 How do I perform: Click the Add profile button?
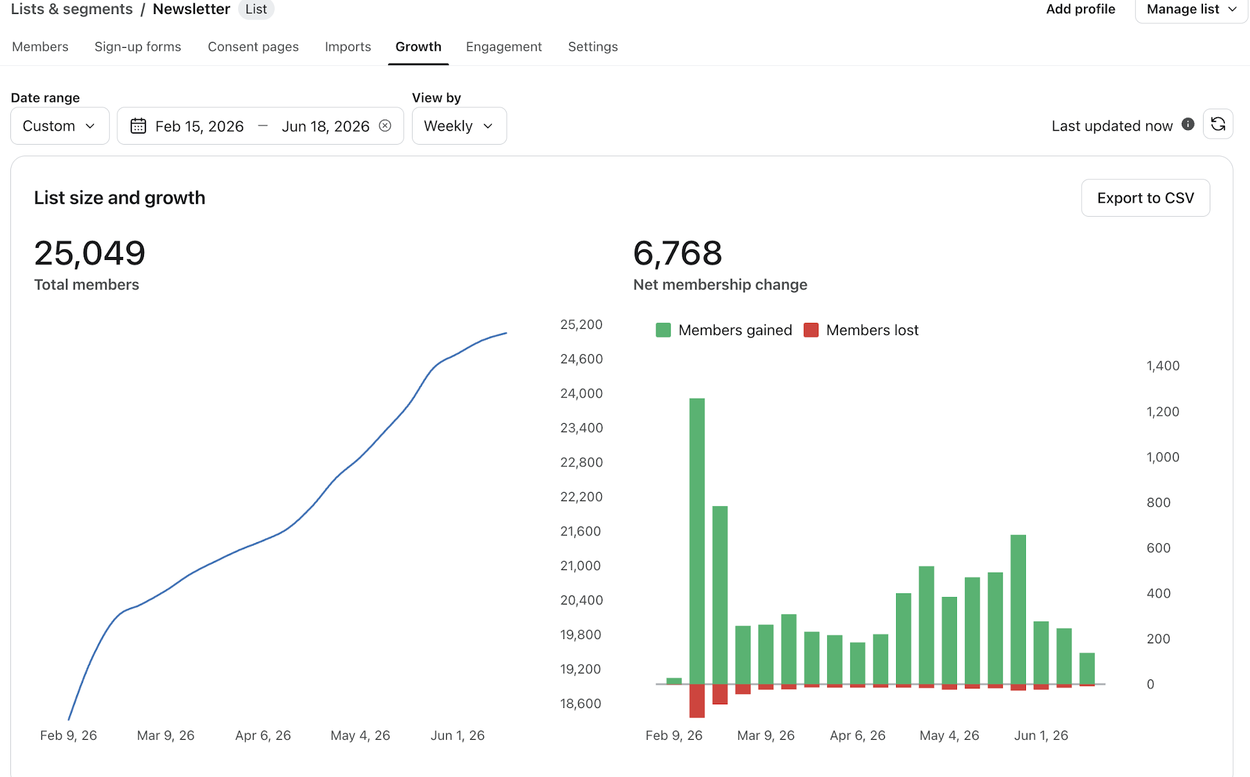1080,9
